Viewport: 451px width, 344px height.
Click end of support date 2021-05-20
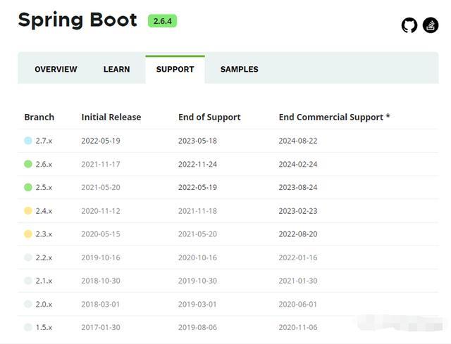[197, 234]
